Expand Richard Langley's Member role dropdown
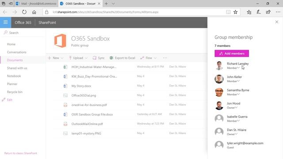Screen dimensions: 283x159 (233, 68)
